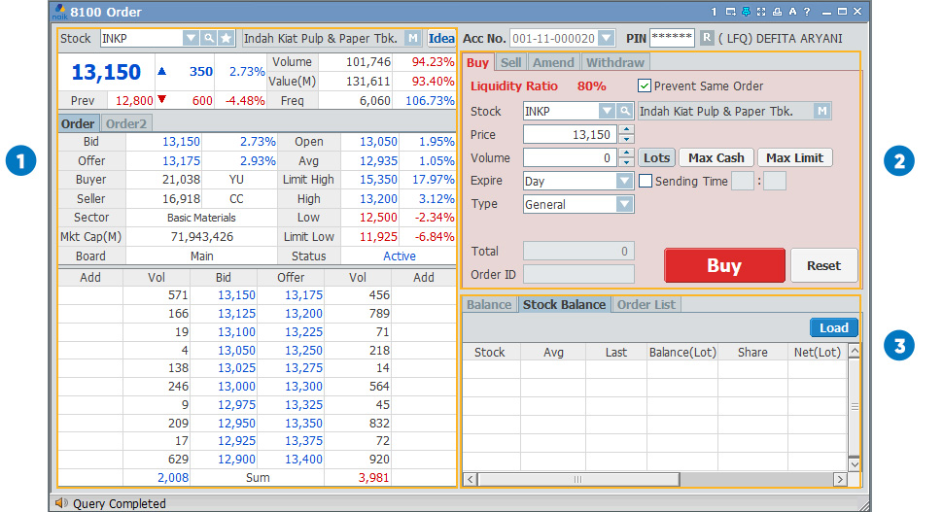Click the fullscreen expand icon in title bar

pyautogui.click(x=761, y=12)
